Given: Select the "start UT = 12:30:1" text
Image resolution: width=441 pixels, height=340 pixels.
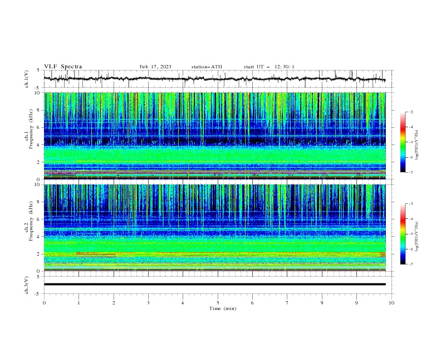Looking at the screenshot, I should [269, 67].
